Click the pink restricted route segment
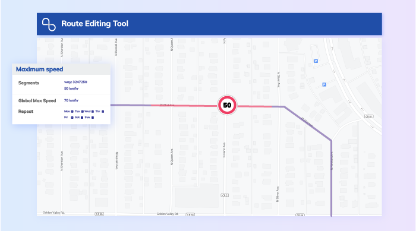Viewport: 416px width, 231px height. click(184, 106)
